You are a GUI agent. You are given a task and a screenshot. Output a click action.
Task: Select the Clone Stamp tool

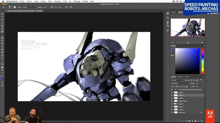point(2,38)
